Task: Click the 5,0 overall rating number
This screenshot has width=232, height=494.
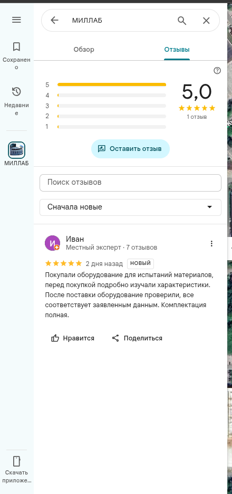Action: click(197, 92)
